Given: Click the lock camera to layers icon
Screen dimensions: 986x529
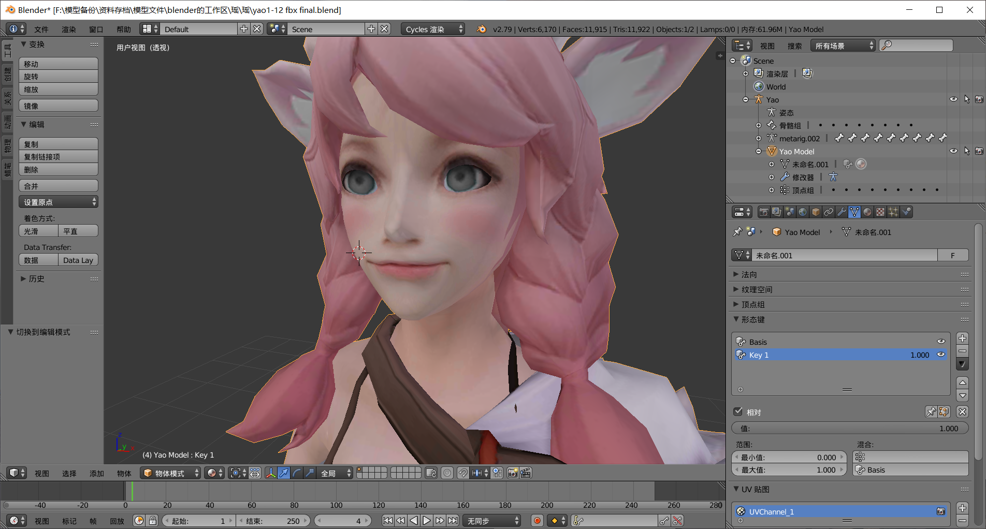Looking at the screenshot, I should 431,473.
